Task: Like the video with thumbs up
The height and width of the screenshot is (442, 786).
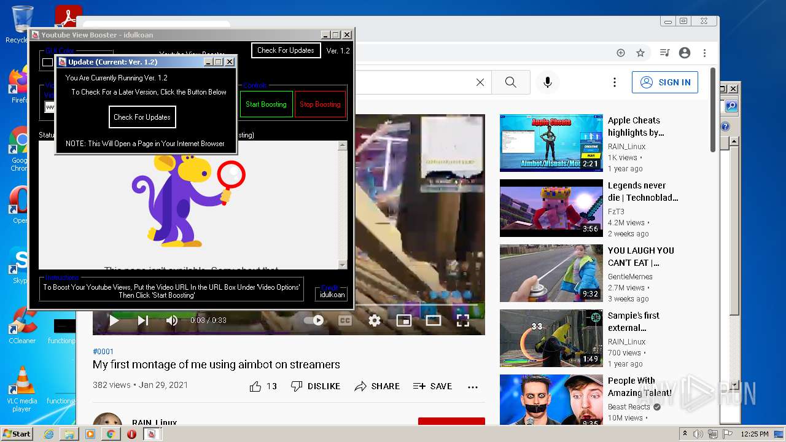Action: click(255, 386)
